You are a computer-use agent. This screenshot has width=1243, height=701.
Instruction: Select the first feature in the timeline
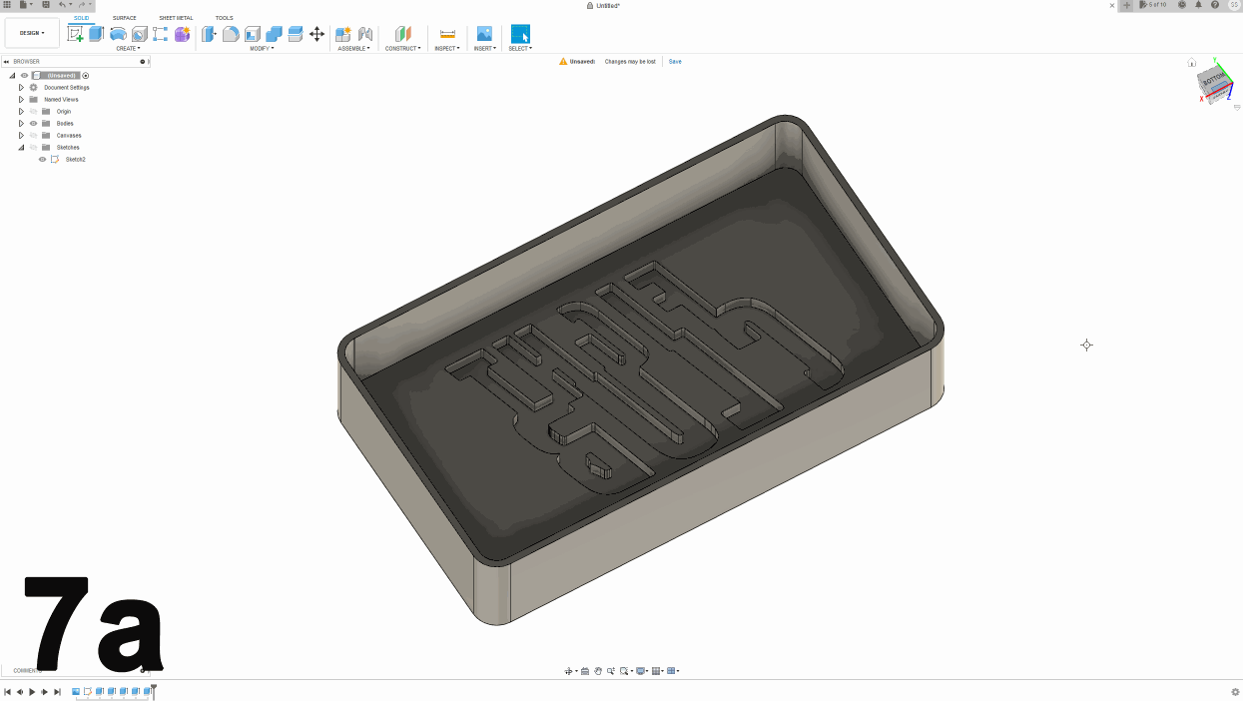coord(76,691)
